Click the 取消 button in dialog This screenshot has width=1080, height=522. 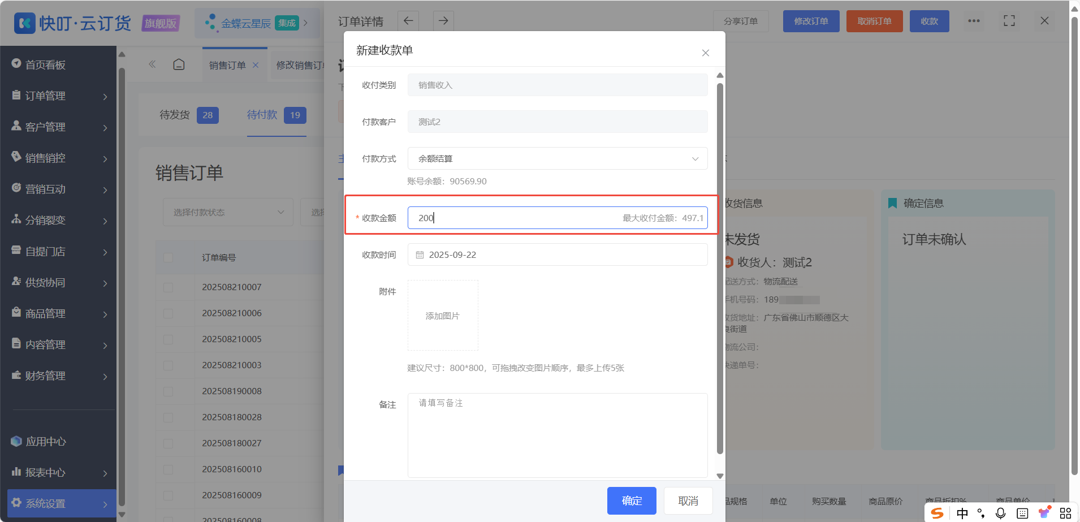point(688,501)
